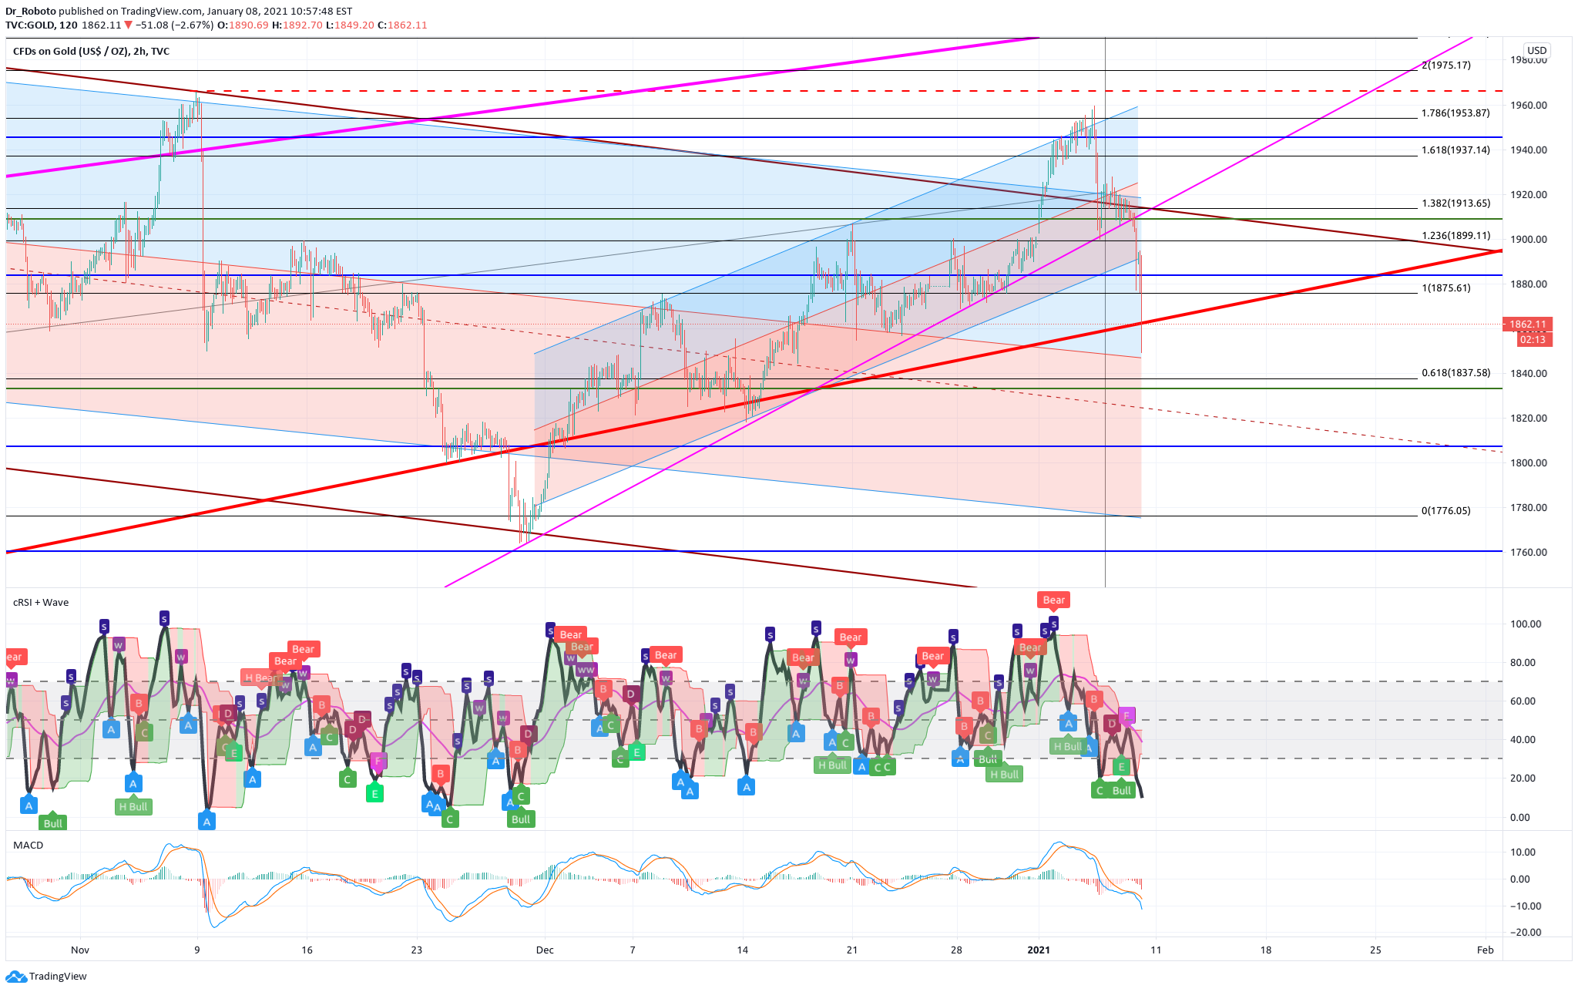Click the 1960.00 price axis label
Screen dimensions: 1578x992
pos(1529,106)
